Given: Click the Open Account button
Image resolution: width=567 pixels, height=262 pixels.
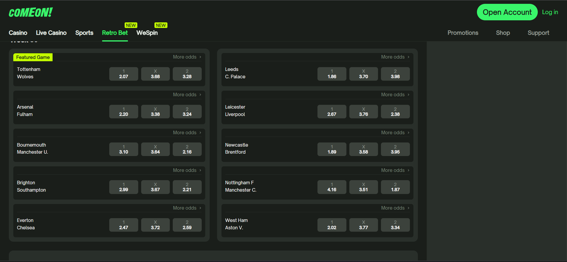Looking at the screenshot, I should [507, 12].
